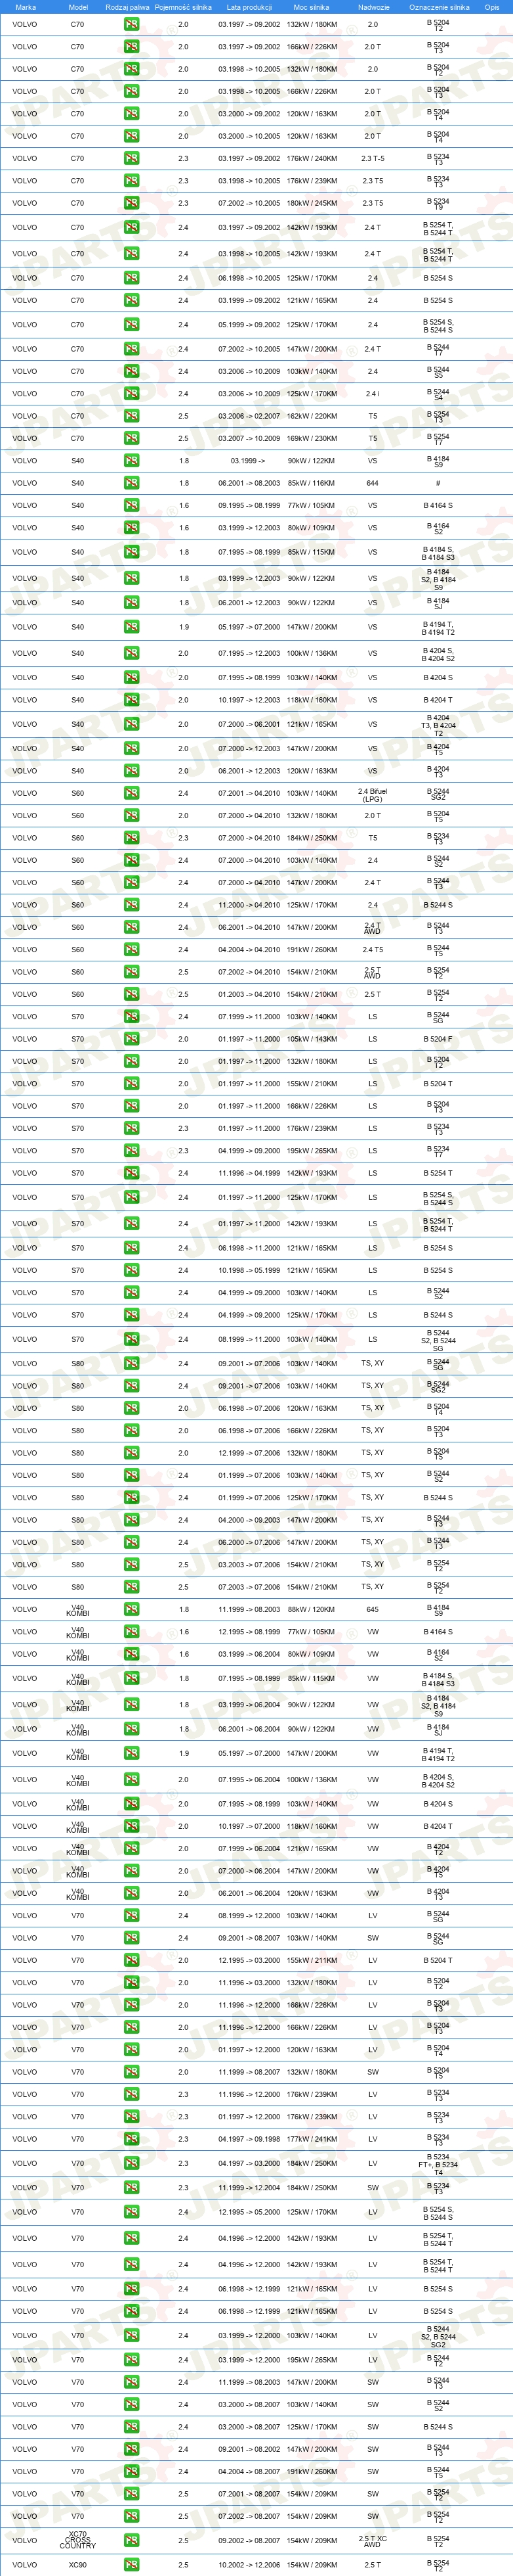Click the fuel icon in the XC90 row
Image resolution: width=513 pixels, height=2576 pixels.
click(131, 2564)
